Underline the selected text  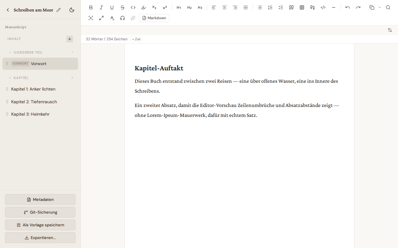tap(112, 7)
